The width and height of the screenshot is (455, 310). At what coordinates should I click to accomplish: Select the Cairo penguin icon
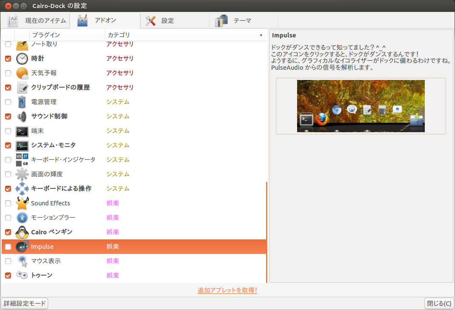pyautogui.click(x=22, y=232)
